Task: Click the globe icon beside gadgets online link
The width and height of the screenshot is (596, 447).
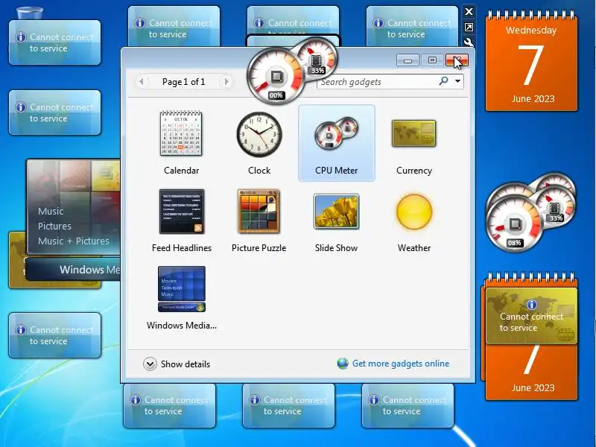Action: coord(343,364)
